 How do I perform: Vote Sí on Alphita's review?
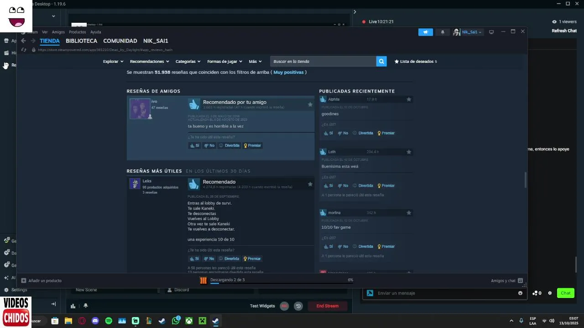pyautogui.click(x=328, y=133)
